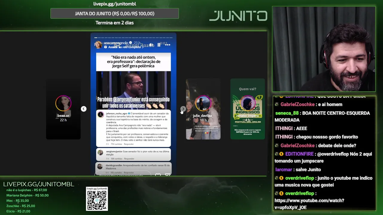The image size is (383, 215).
Task: Click donor entry 'Mariana Delphim - R$ 50,00'
Action: 28,195
